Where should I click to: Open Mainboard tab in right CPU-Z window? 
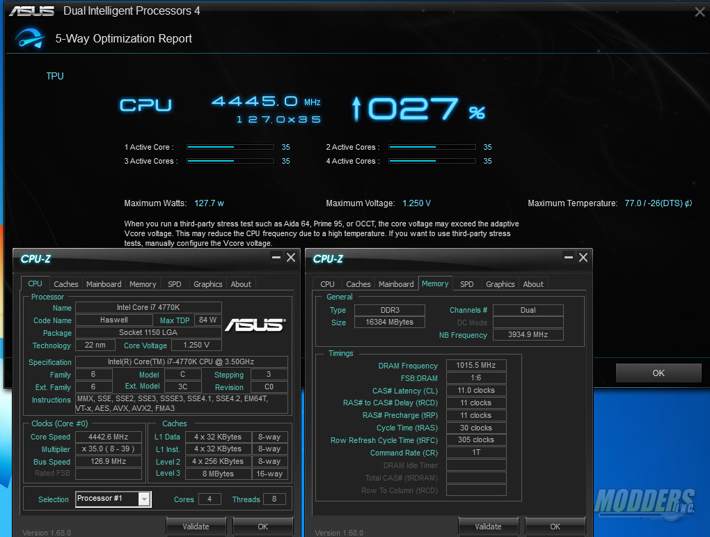(x=396, y=284)
